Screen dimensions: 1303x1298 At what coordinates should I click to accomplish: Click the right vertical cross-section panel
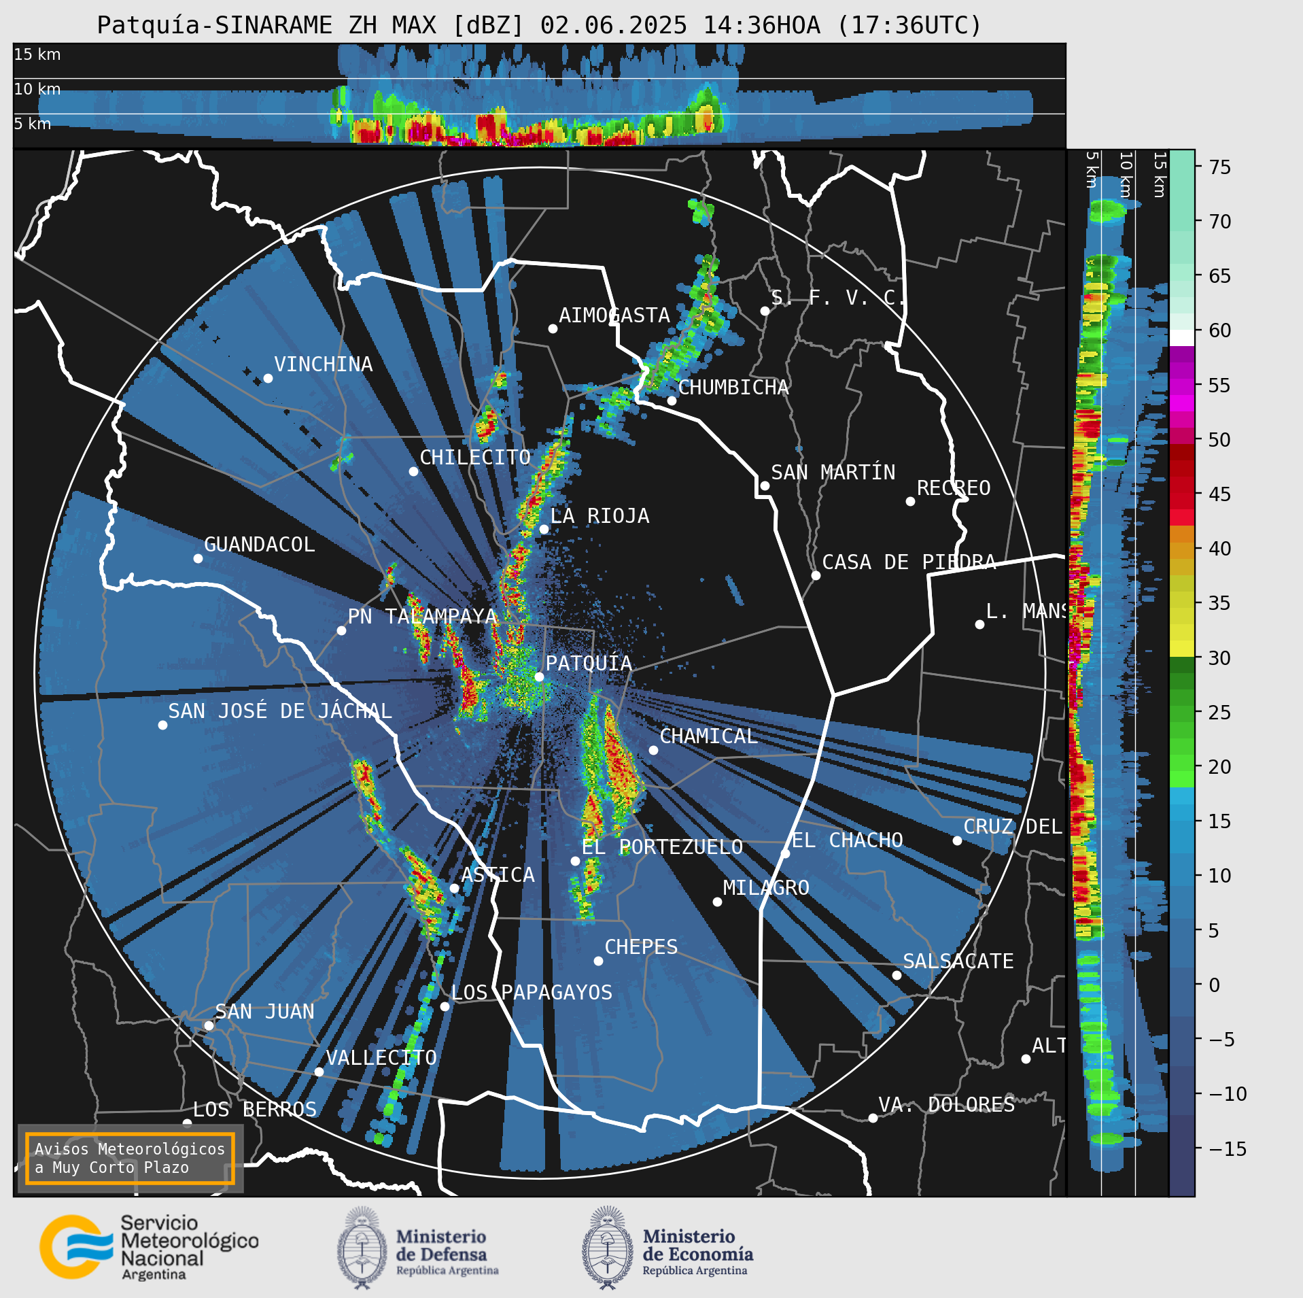1117,673
